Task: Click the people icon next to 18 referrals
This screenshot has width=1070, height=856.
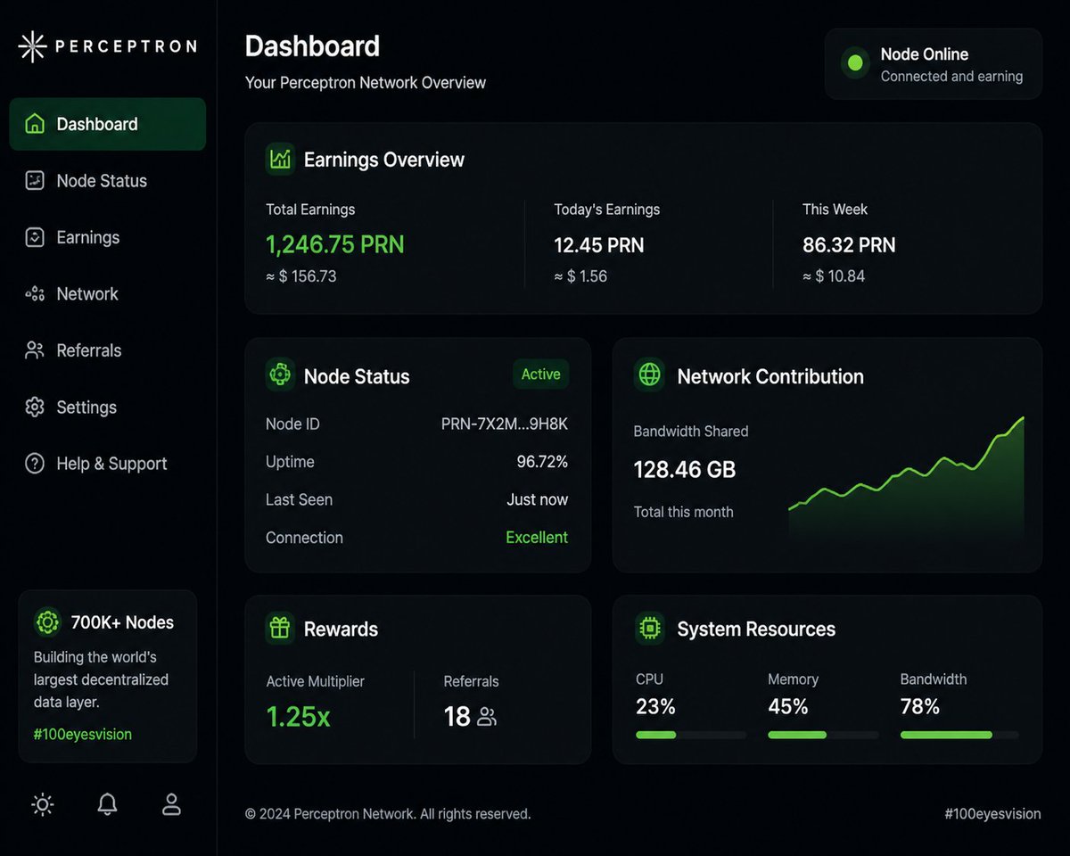Action: (487, 717)
